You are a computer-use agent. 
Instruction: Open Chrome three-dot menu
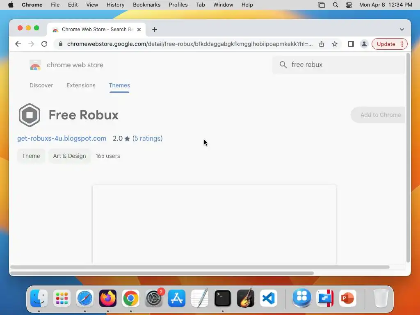click(402, 44)
